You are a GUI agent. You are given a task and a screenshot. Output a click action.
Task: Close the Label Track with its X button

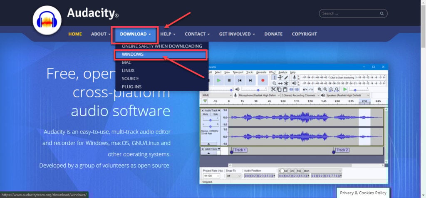click(x=203, y=149)
